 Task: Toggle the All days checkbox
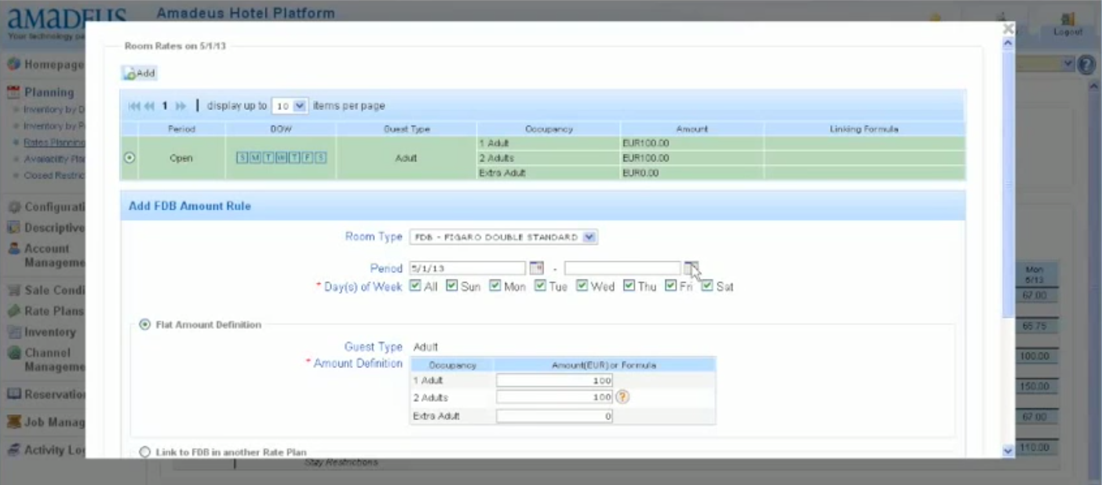(x=415, y=286)
